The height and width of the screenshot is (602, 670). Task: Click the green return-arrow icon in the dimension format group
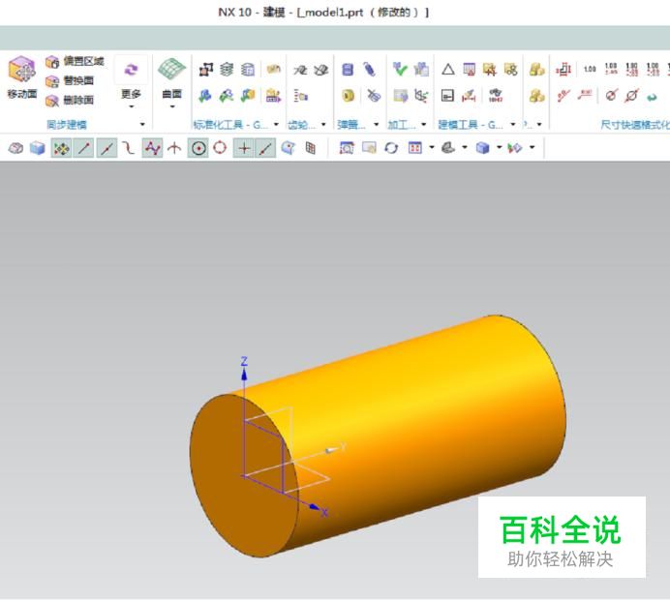tap(652, 97)
